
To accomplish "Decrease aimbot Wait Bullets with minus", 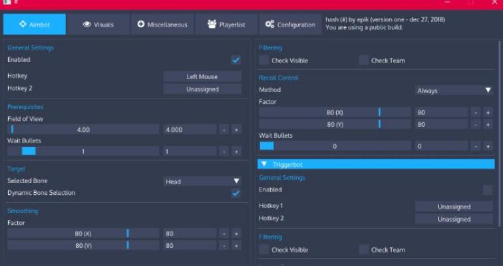I will pos(224,151).
